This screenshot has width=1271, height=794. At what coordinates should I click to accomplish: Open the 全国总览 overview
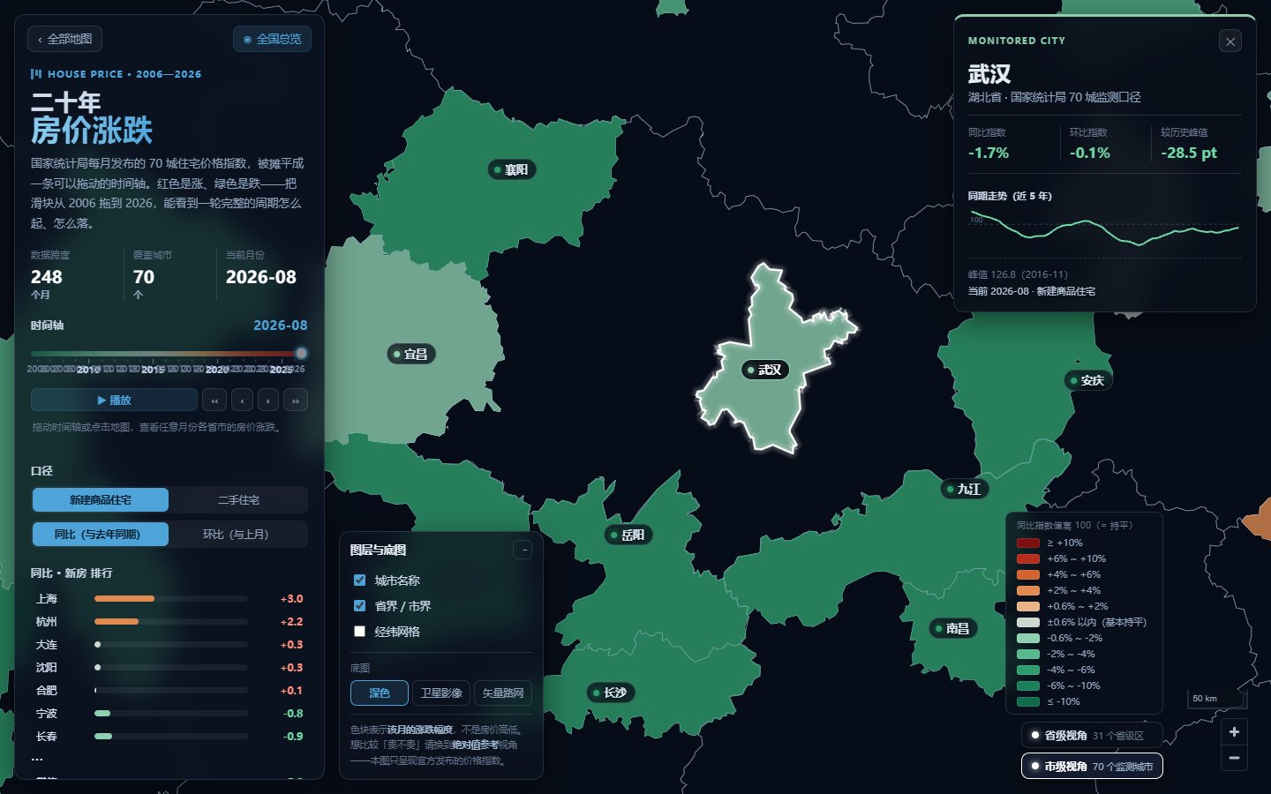pyautogui.click(x=272, y=39)
